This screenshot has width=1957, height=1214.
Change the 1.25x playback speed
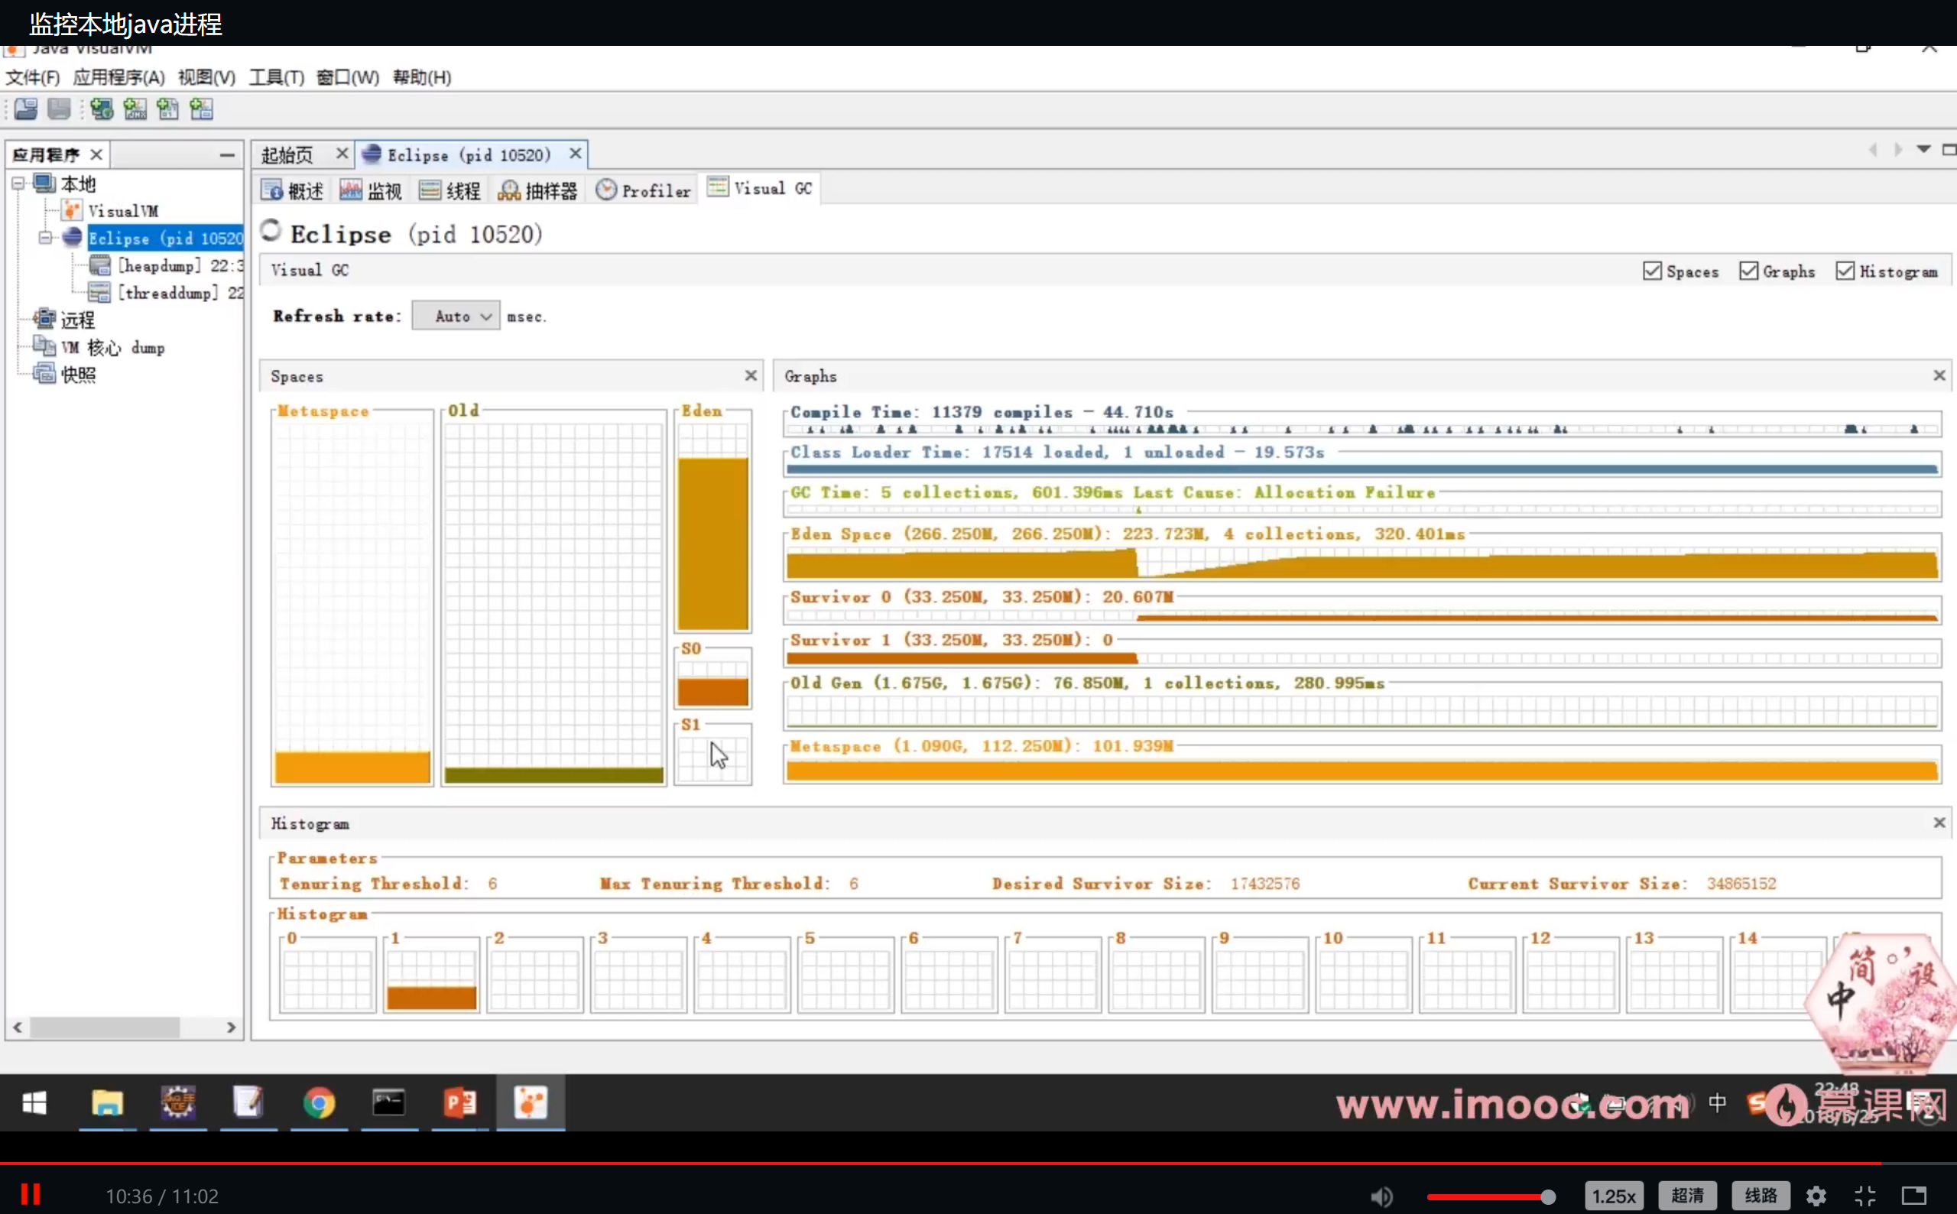(x=1614, y=1196)
